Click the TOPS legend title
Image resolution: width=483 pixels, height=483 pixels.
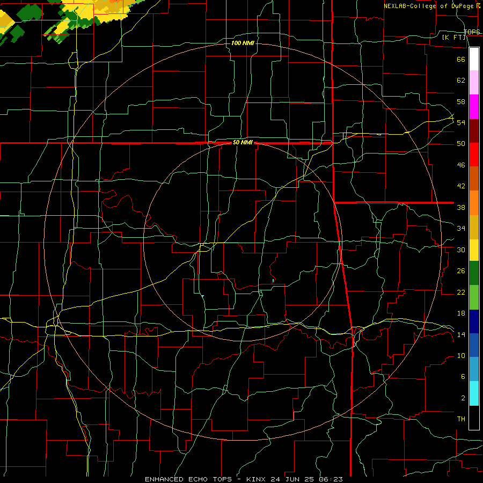472,32
